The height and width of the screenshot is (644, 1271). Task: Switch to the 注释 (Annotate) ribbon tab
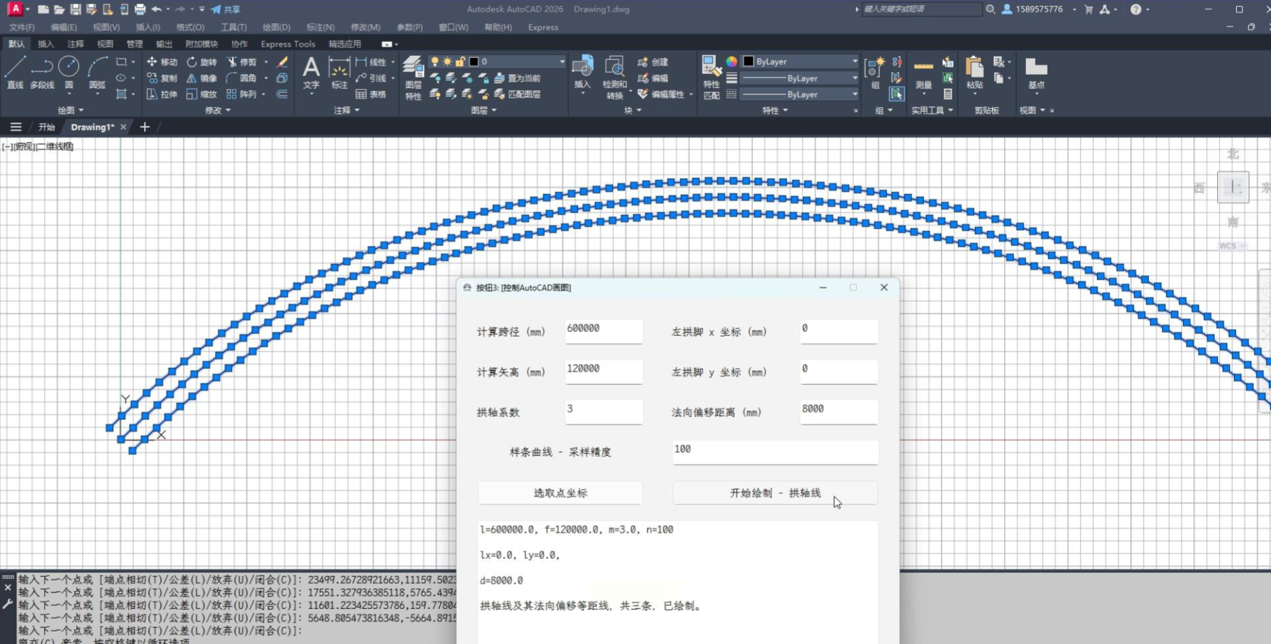tap(75, 44)
